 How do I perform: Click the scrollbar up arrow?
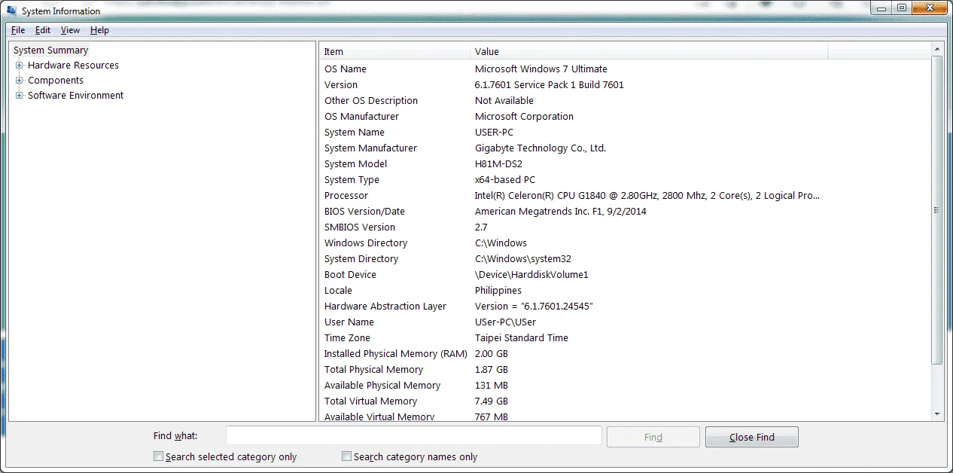coord(937,50)
